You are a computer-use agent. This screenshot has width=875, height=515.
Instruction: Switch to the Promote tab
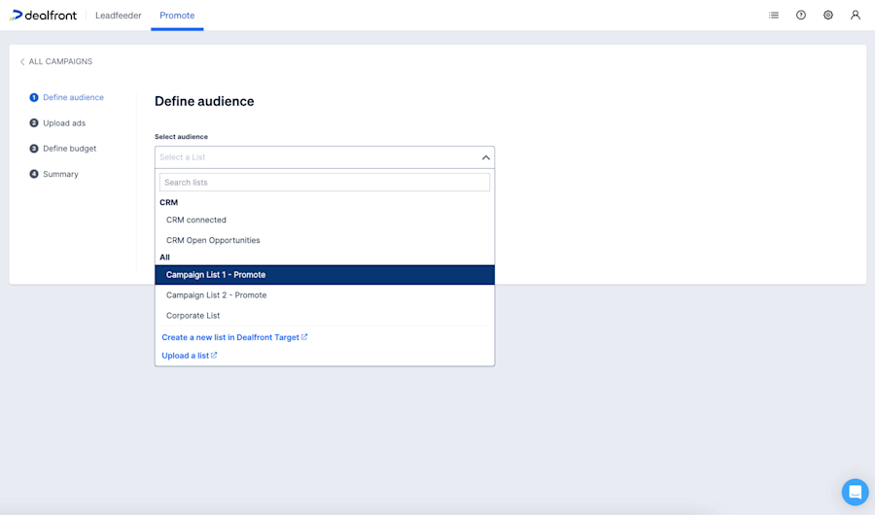click(177, 16)
